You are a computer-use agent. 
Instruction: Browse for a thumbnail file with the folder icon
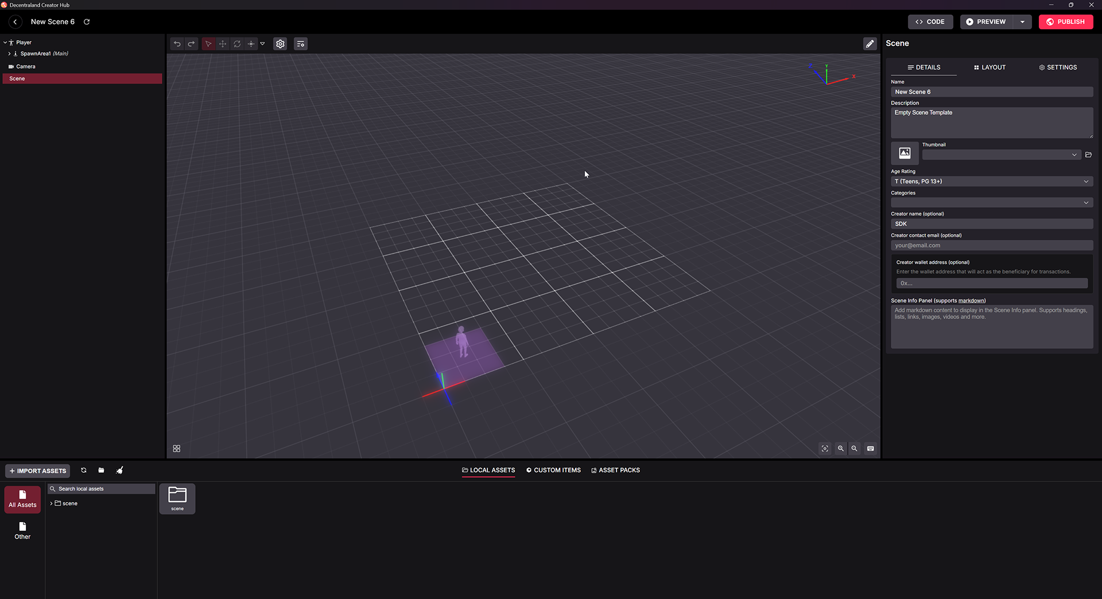(x=1088, y=155)
